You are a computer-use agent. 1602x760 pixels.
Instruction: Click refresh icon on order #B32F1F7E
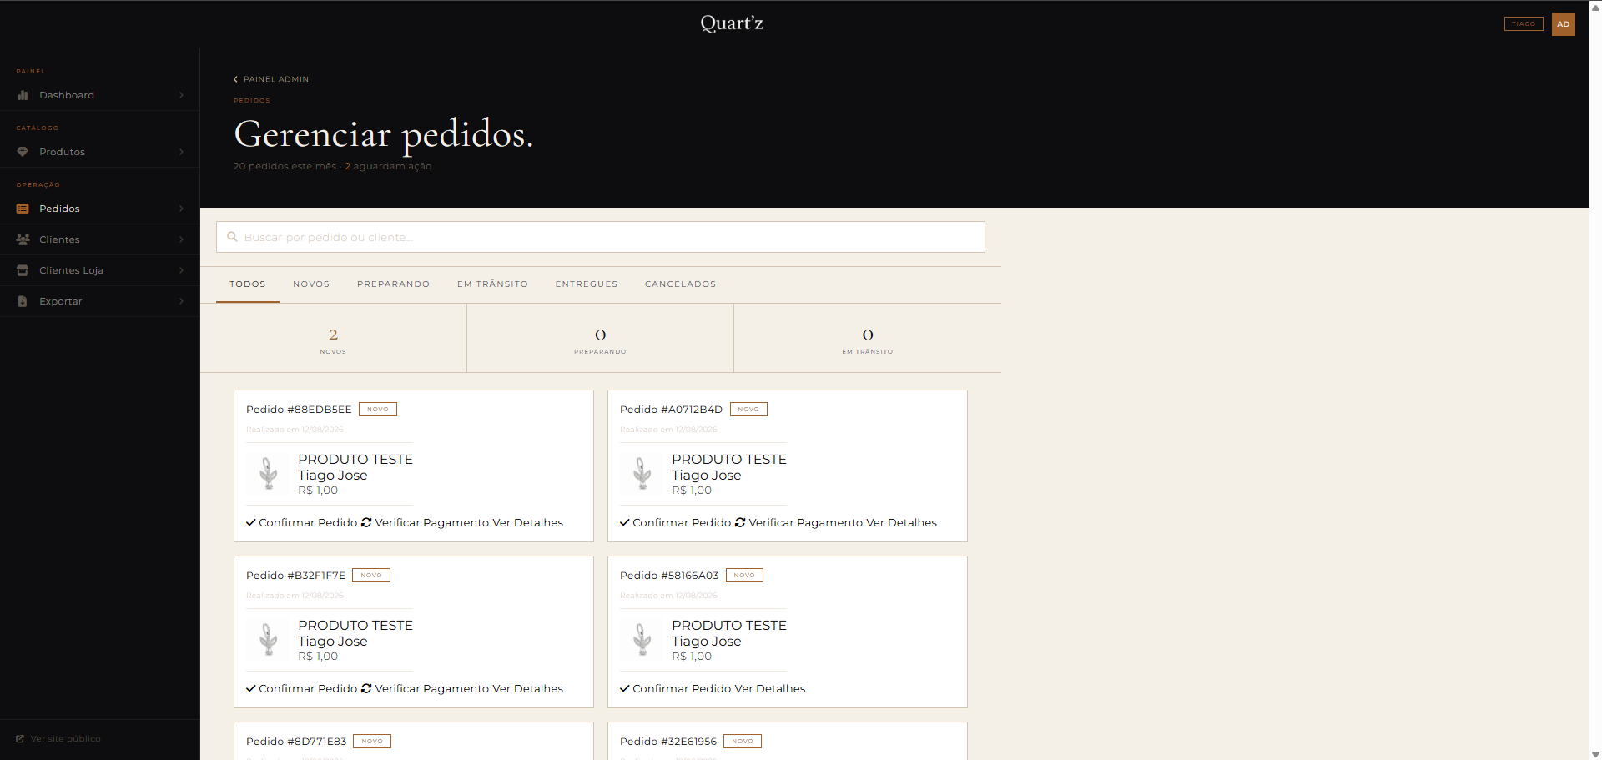point(366,688)
